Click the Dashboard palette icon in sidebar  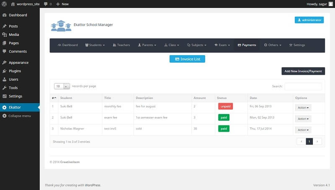tap(5, 15)
